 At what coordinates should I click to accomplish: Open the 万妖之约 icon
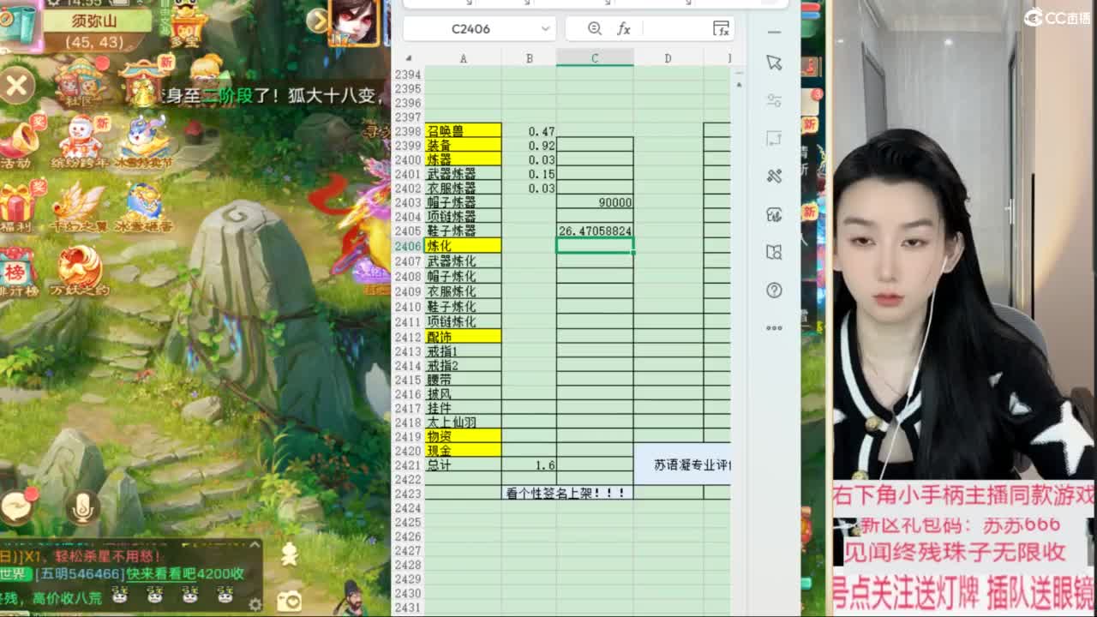[80, 271]
